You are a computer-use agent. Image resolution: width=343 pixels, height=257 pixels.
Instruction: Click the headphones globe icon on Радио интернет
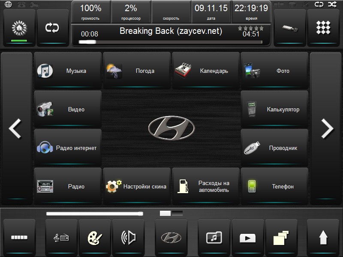click(45, 147)
